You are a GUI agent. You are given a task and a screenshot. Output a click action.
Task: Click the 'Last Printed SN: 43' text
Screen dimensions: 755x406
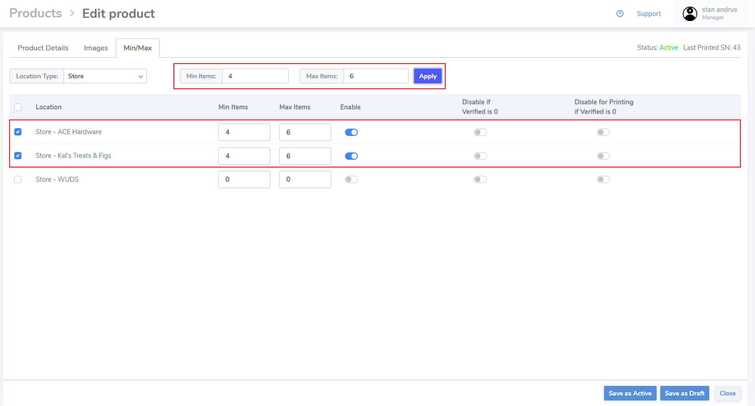(x=712, y=48)
